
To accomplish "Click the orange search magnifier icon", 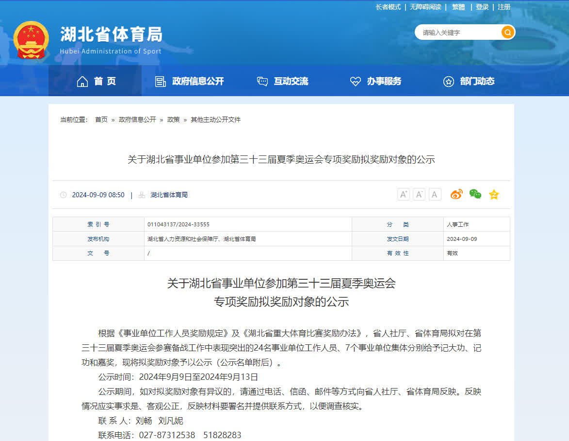I will coord(507,33).
